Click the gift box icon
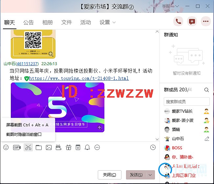Image resolution: width=214 pixels, height=184 pixels. pyautogui.click(x=69, y=147)
